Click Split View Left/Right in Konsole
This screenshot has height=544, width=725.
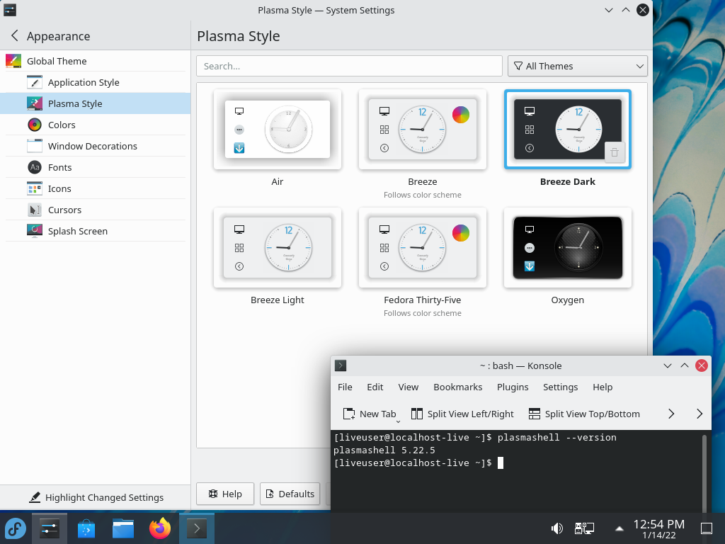tap(462, 414)
